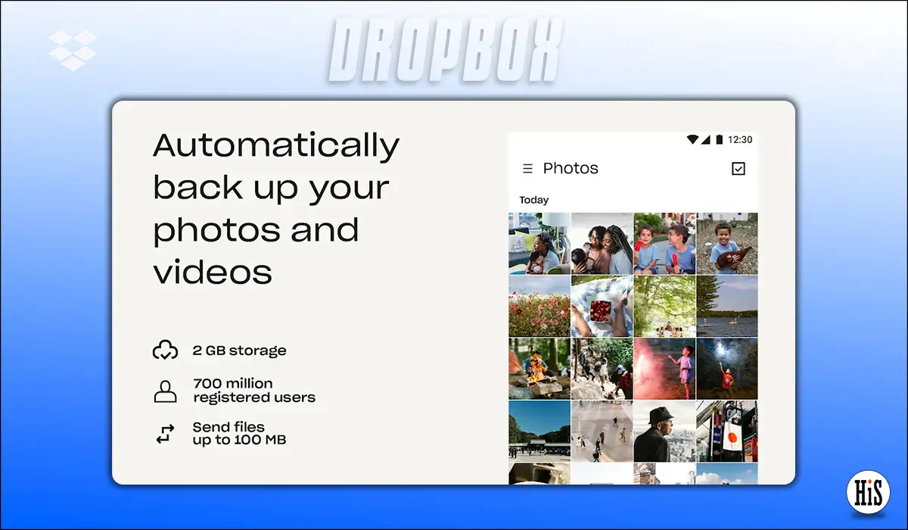
Task: Enable the select photos checkbox
Action: pyautogui.click(x=738, y=168)
